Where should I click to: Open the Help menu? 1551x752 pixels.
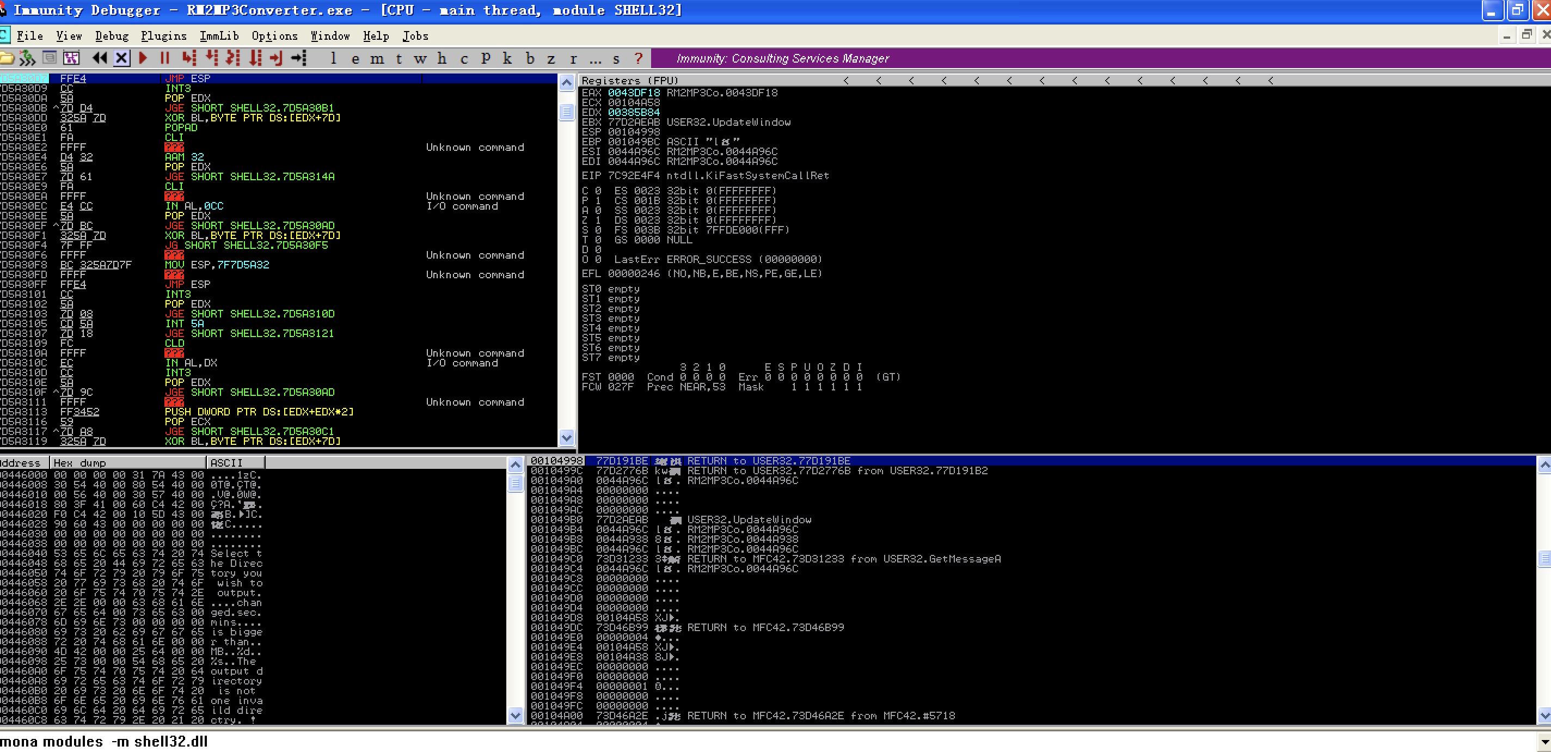pos(376,36)
